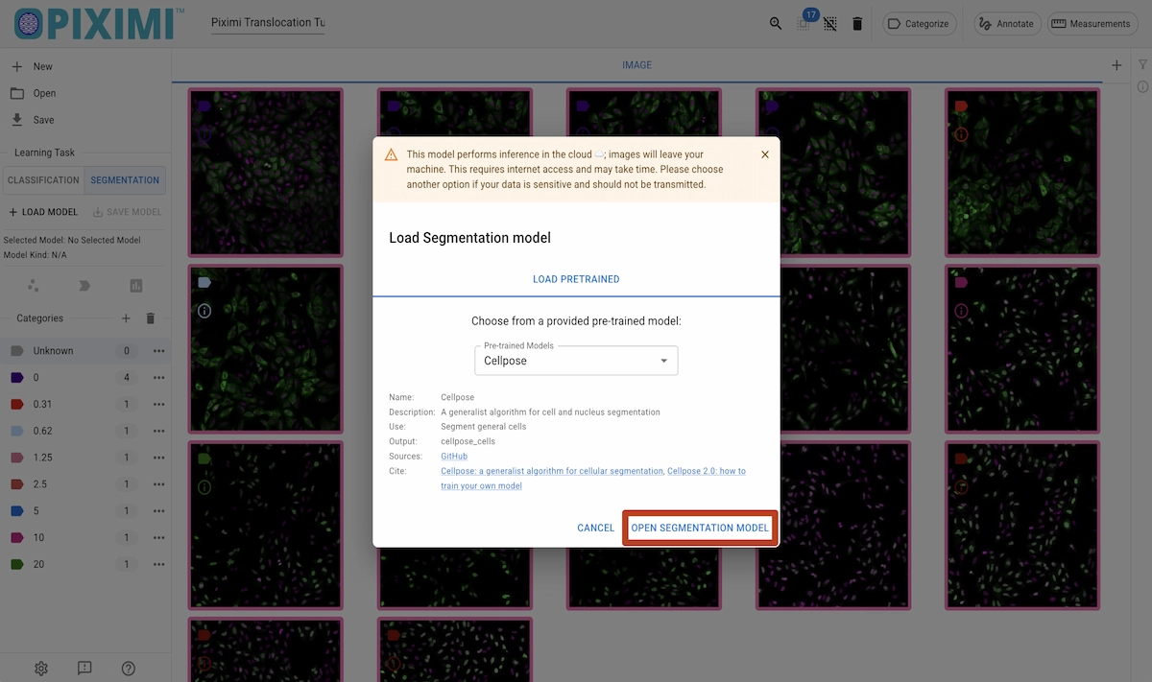Click the feedback speech bubble icon
Screen dimensions: 1152x682
tap(84, 669)
